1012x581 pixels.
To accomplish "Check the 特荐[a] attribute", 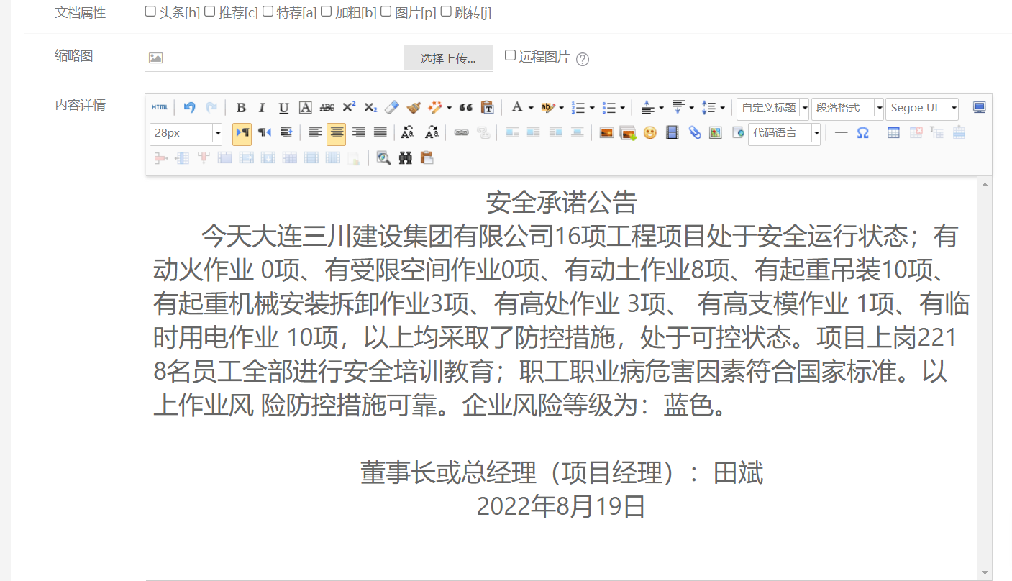I will coord(268,12).
